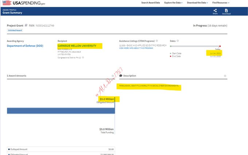Expand the Explore the Data menu
The width and height of the screenshot is (248, 155).
174,3
